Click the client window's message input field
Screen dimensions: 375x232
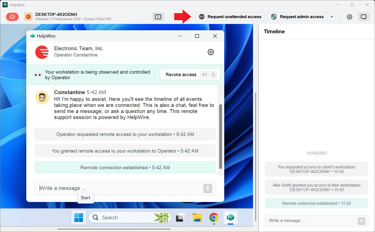tap(101, 188)
